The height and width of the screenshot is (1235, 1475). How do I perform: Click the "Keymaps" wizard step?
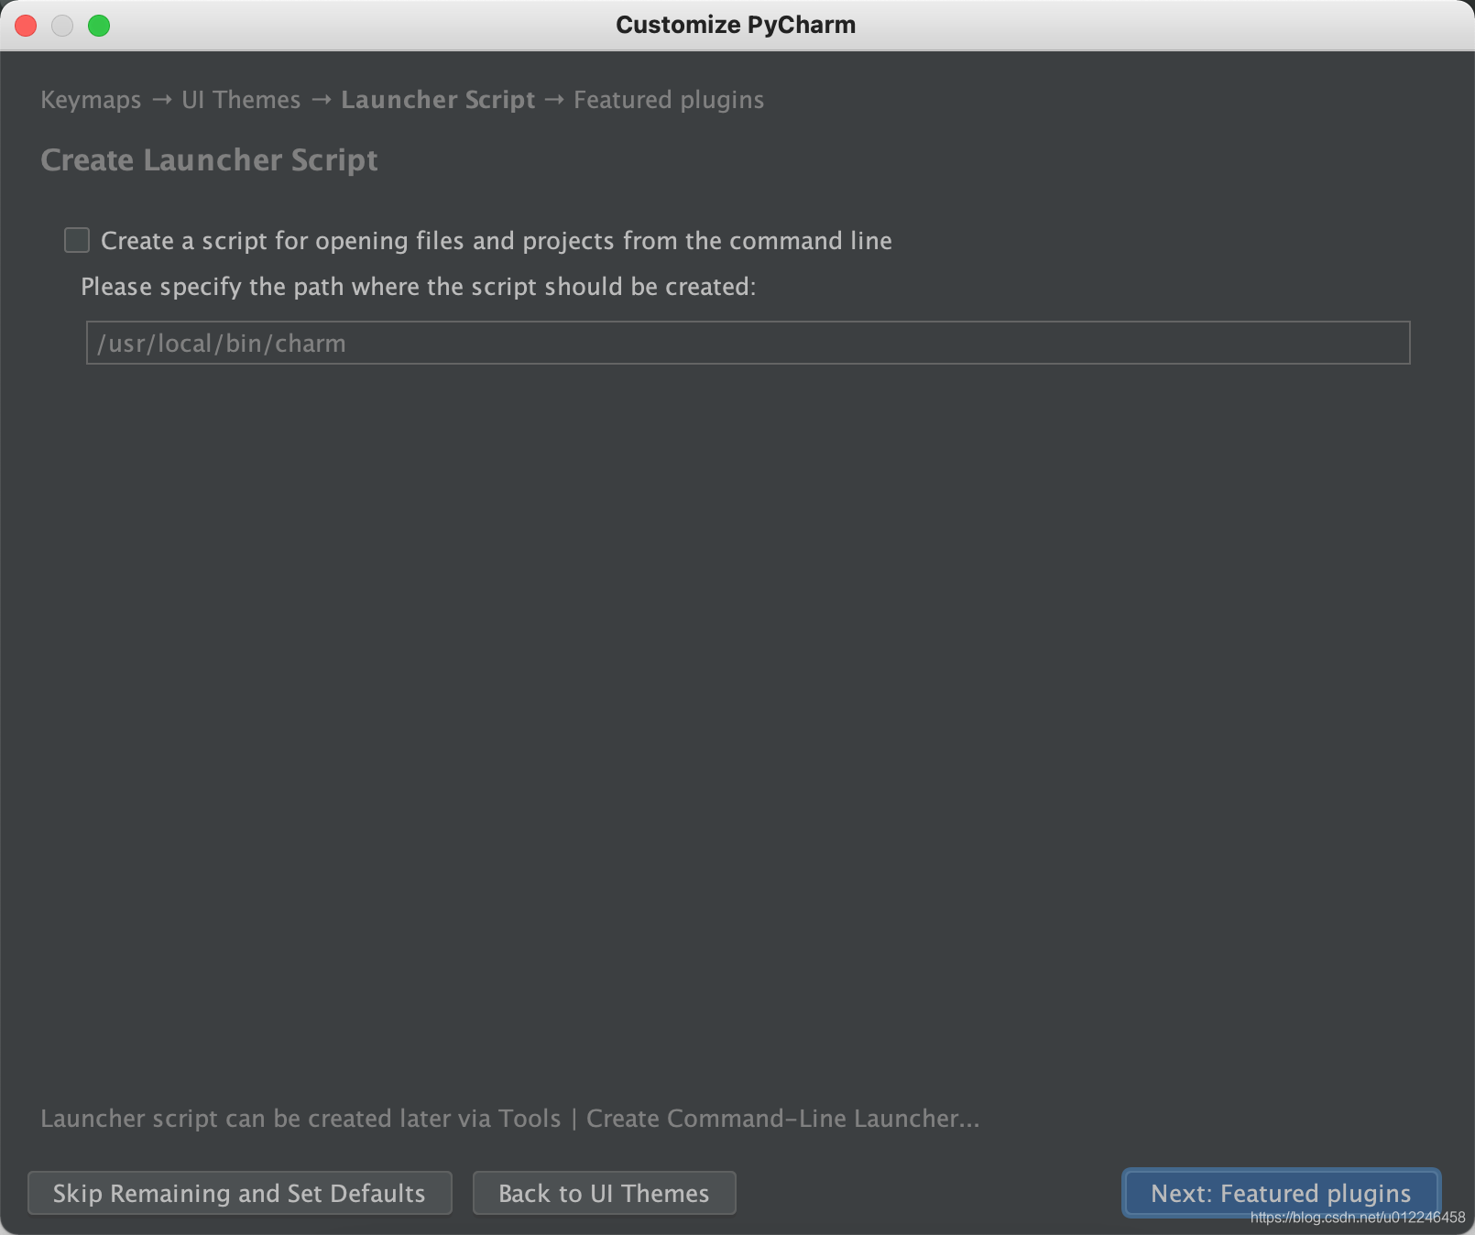(89, 100)
